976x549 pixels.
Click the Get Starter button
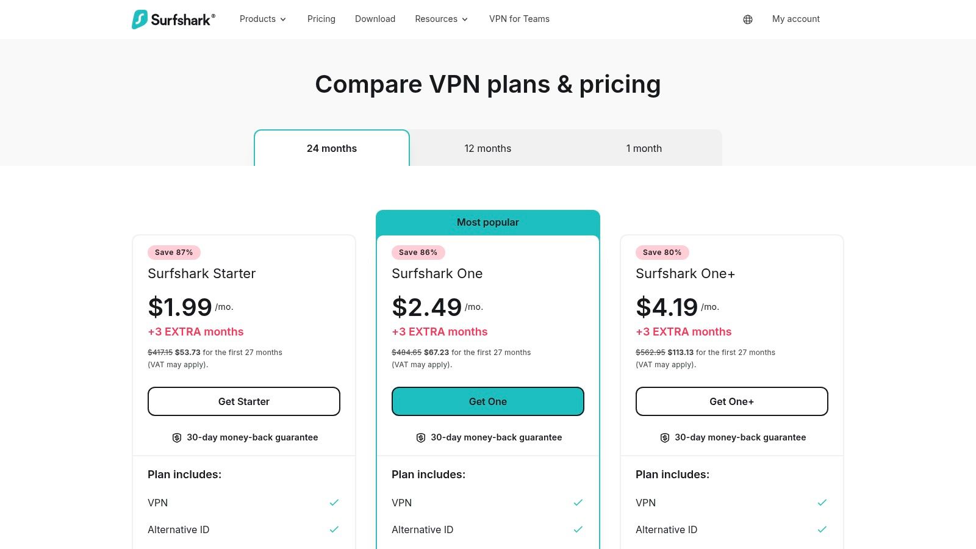click(244, 401)
